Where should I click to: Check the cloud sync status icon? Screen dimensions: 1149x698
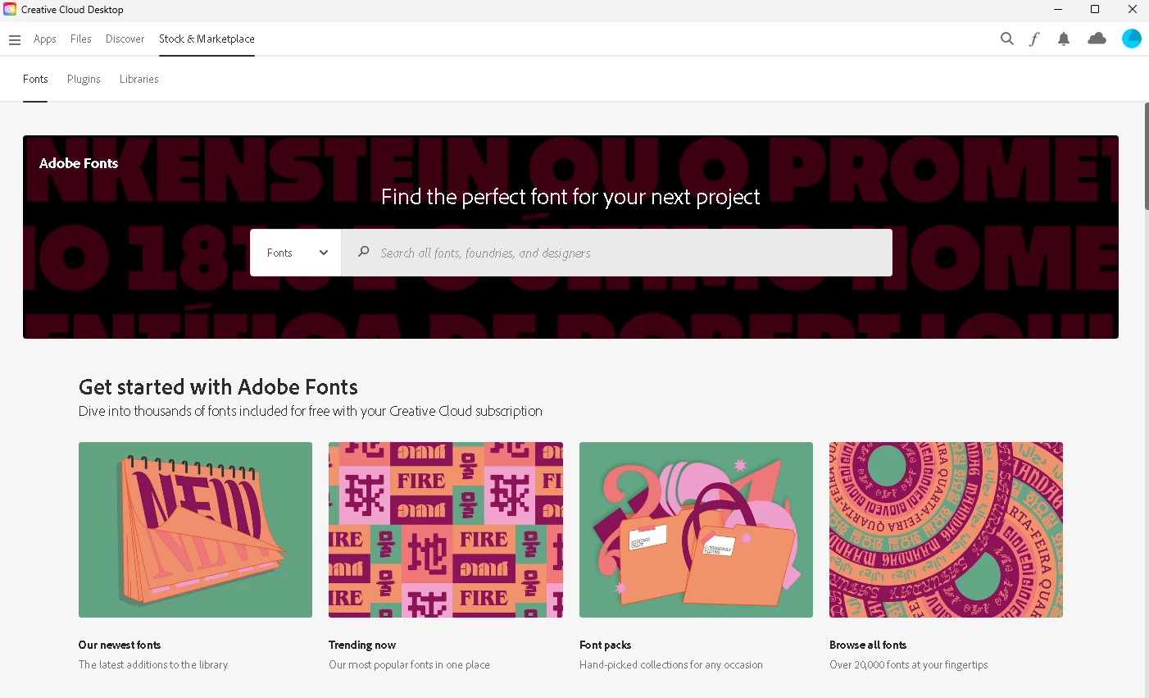coord(1097,39)
